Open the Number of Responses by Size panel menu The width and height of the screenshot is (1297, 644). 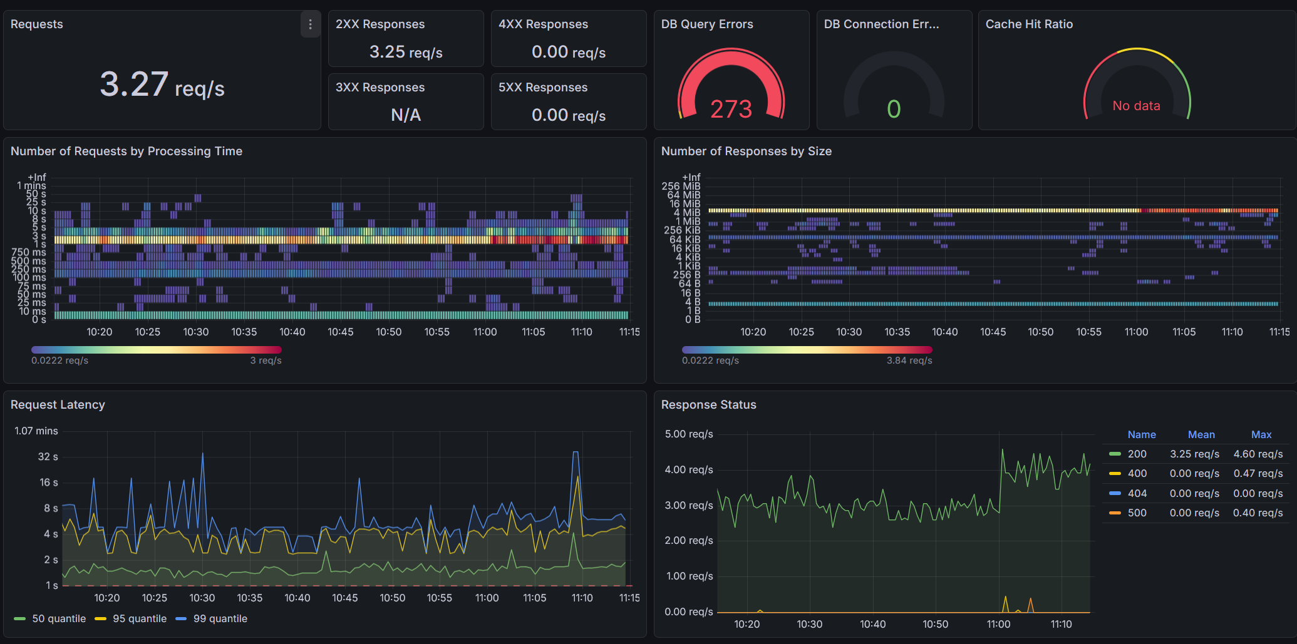point(746,151)
